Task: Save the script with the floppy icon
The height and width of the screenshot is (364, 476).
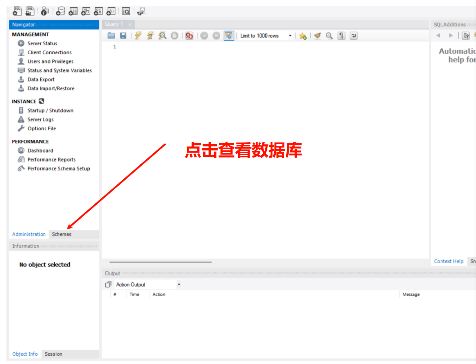Action: [123, 36]
